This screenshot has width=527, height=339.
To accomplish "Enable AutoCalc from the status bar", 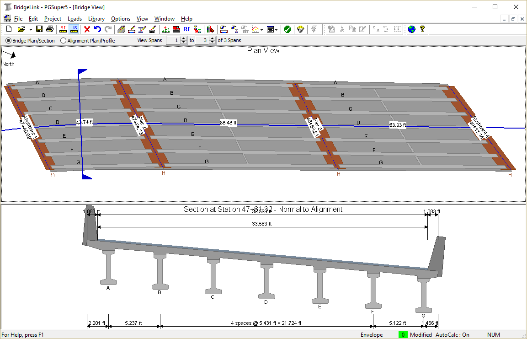I will click(x=452, y=334).
